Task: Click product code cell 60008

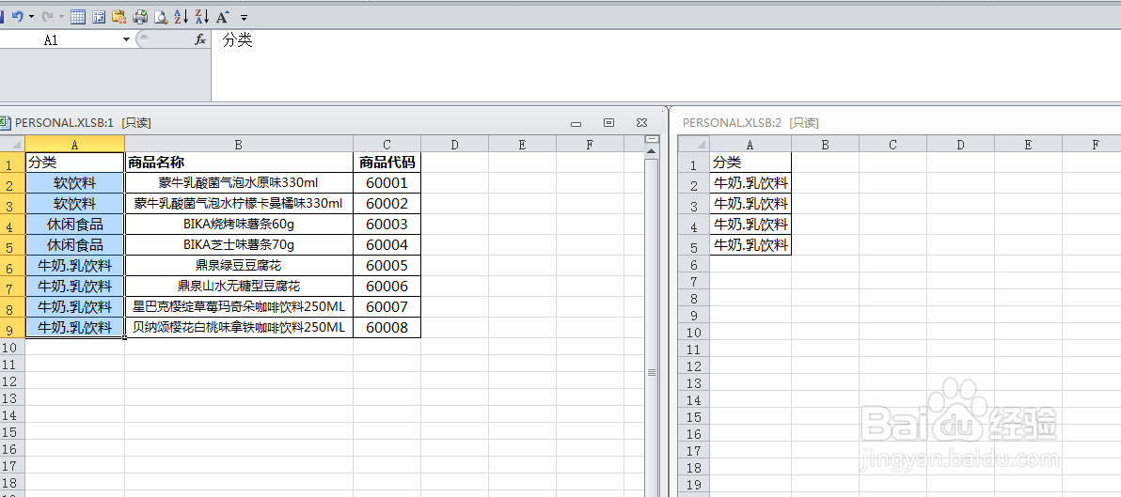Action: [x=387, y=328]
